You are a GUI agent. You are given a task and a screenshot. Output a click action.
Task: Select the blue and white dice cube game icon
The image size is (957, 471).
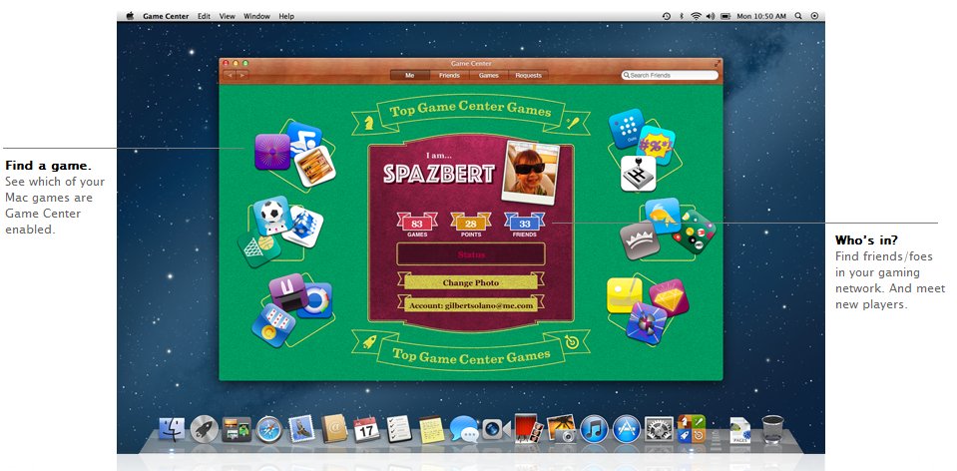coord(302,226)
